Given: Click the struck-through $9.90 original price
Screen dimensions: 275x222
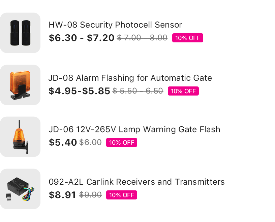Looking at the screenshot, I should pyautogui.click(x=91, y=195).
